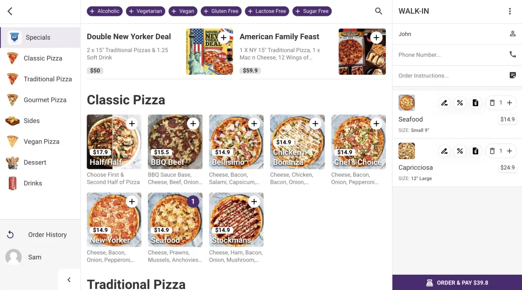This screenshot has width=522, height=290.
Task: Click the search magnifier icon
Action: pos(378,11)
